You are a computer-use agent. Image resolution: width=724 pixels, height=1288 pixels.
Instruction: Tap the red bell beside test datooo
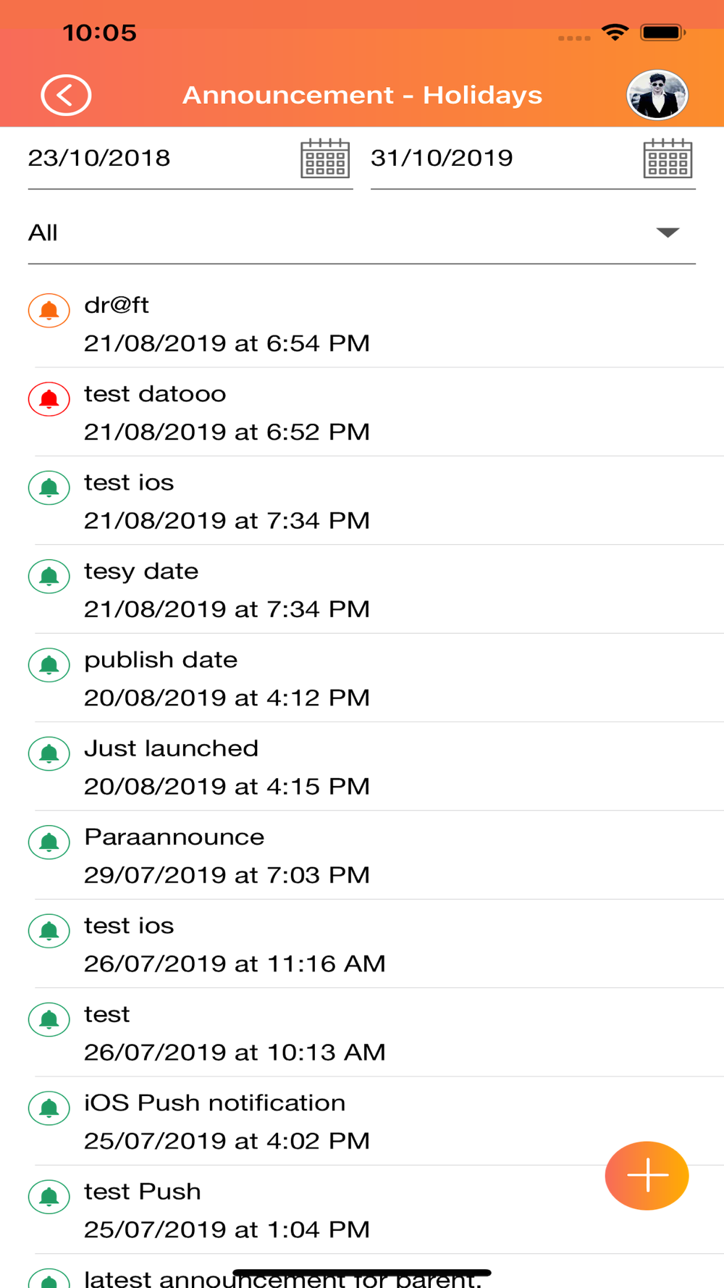pyautogui.click(x=49, y=399)
